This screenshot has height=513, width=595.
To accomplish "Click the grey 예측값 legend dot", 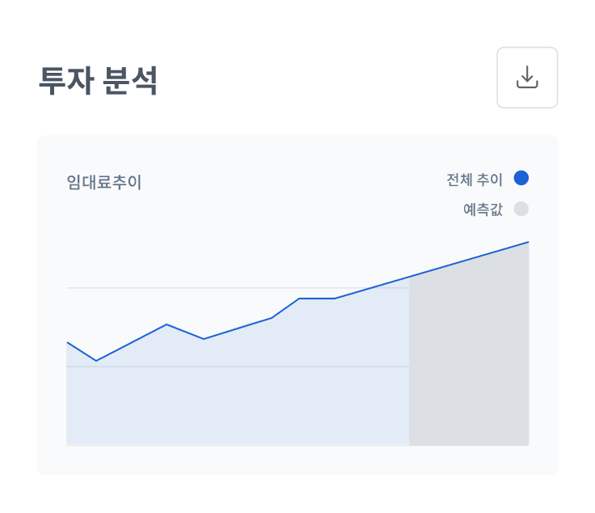I will [521, 209].
